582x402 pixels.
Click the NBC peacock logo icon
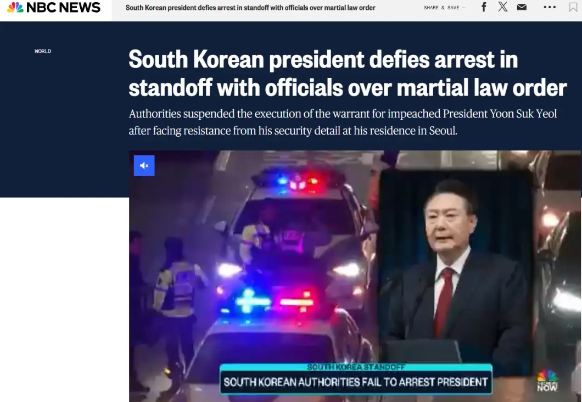[15, 8]
